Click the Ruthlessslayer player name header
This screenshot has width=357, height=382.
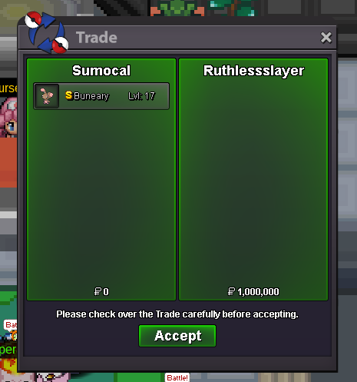pos(253,71)
